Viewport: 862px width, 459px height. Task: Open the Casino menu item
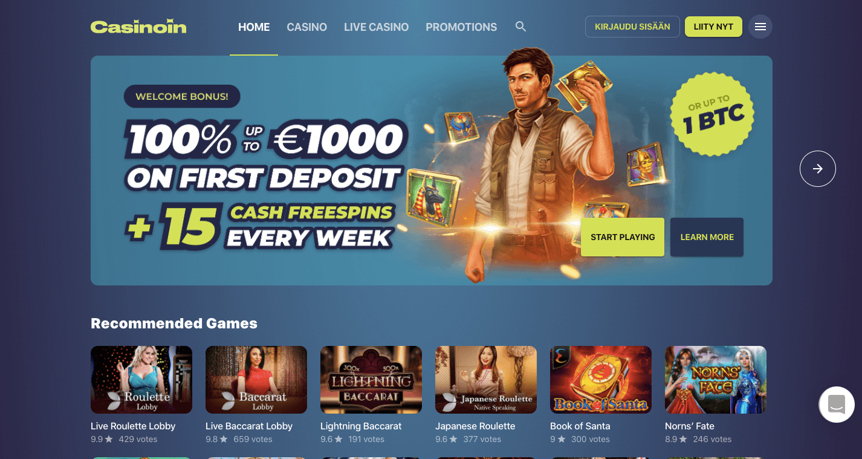[x=307, y=27]
